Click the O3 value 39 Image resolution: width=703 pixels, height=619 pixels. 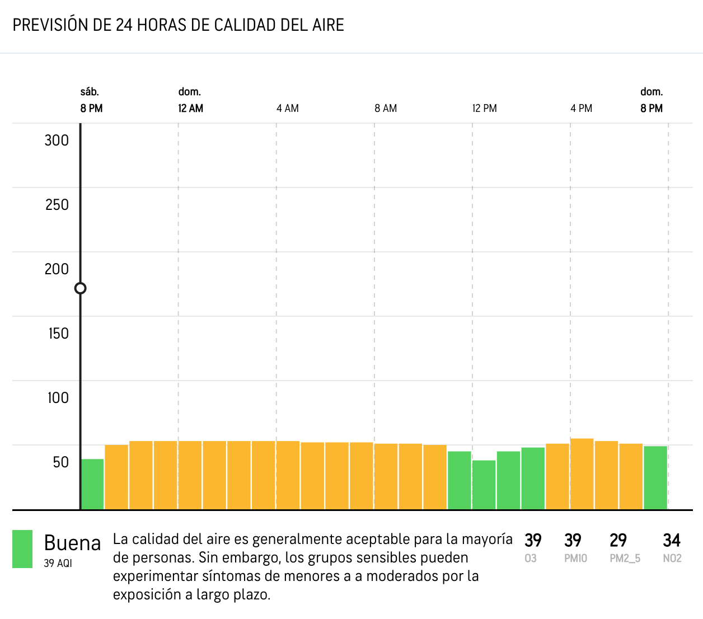[533, 541]
